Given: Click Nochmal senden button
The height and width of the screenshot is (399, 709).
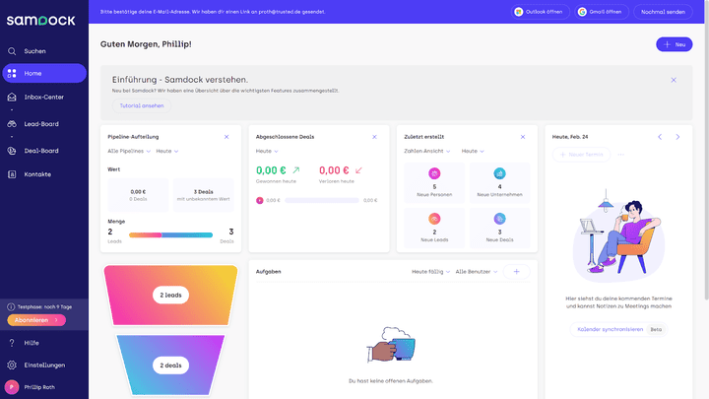Looking at the screenshot, I should click(x=663, y=12).
